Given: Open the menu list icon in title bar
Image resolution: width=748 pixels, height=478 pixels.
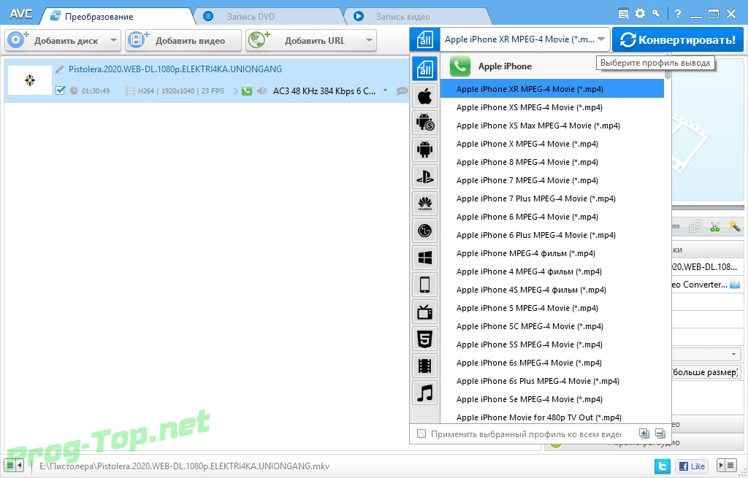Looking at the screenshot, I should click(x=624, y=14).
